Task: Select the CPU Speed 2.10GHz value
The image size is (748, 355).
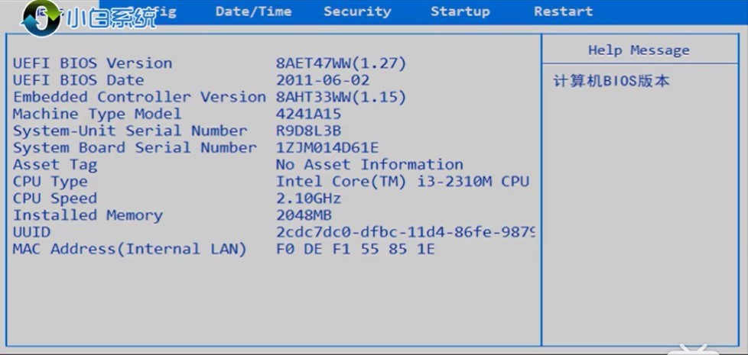Action: click(309, 198)
